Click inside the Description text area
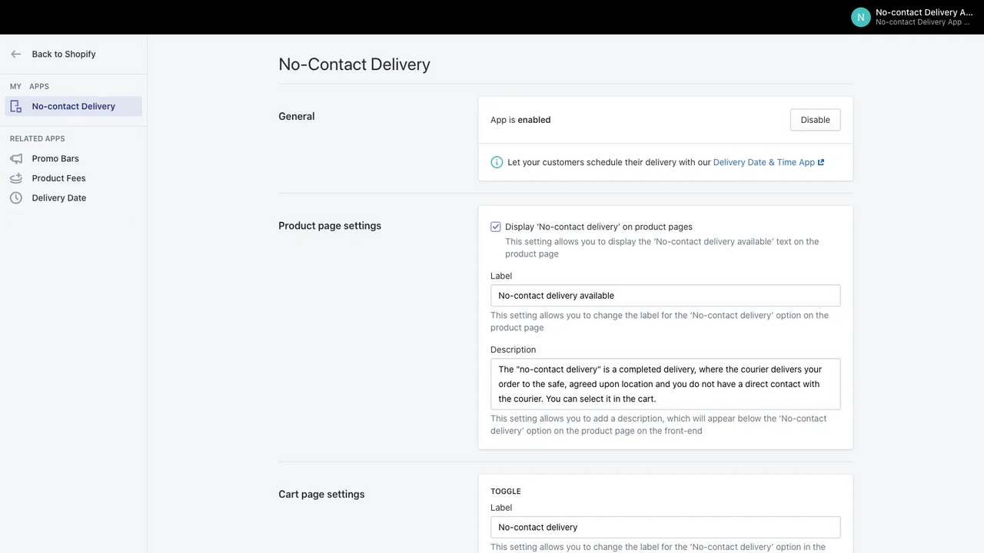 pos(665,384)
